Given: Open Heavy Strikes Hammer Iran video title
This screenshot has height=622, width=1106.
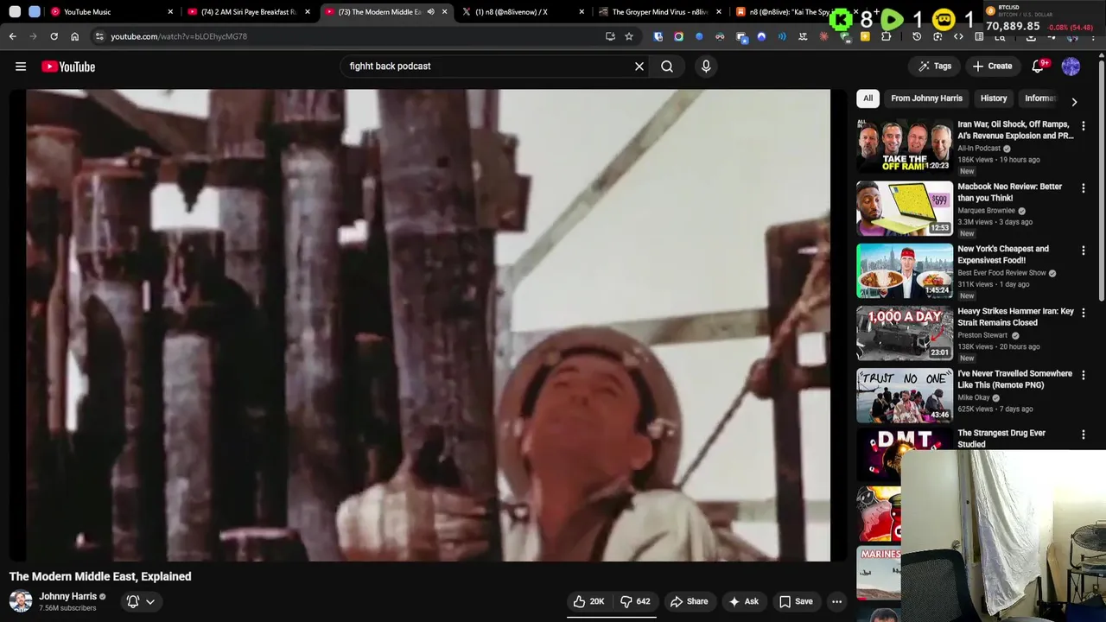Looking at the screenshot, I should [x=1015, y=317].
